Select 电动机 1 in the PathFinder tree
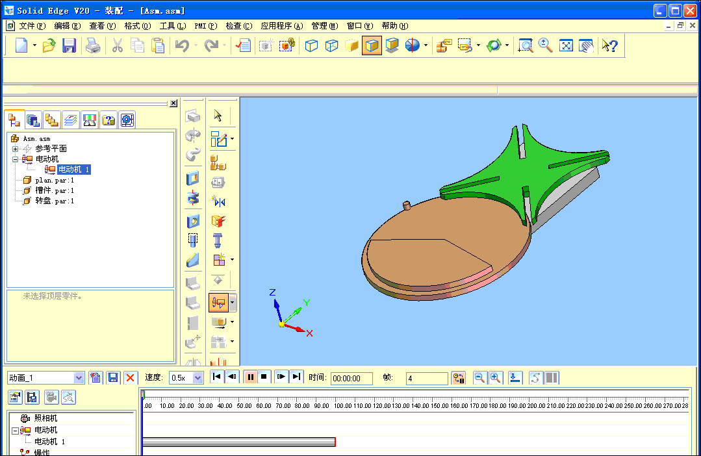This screenshot has width=701, height=456. [x=74, y=170]
